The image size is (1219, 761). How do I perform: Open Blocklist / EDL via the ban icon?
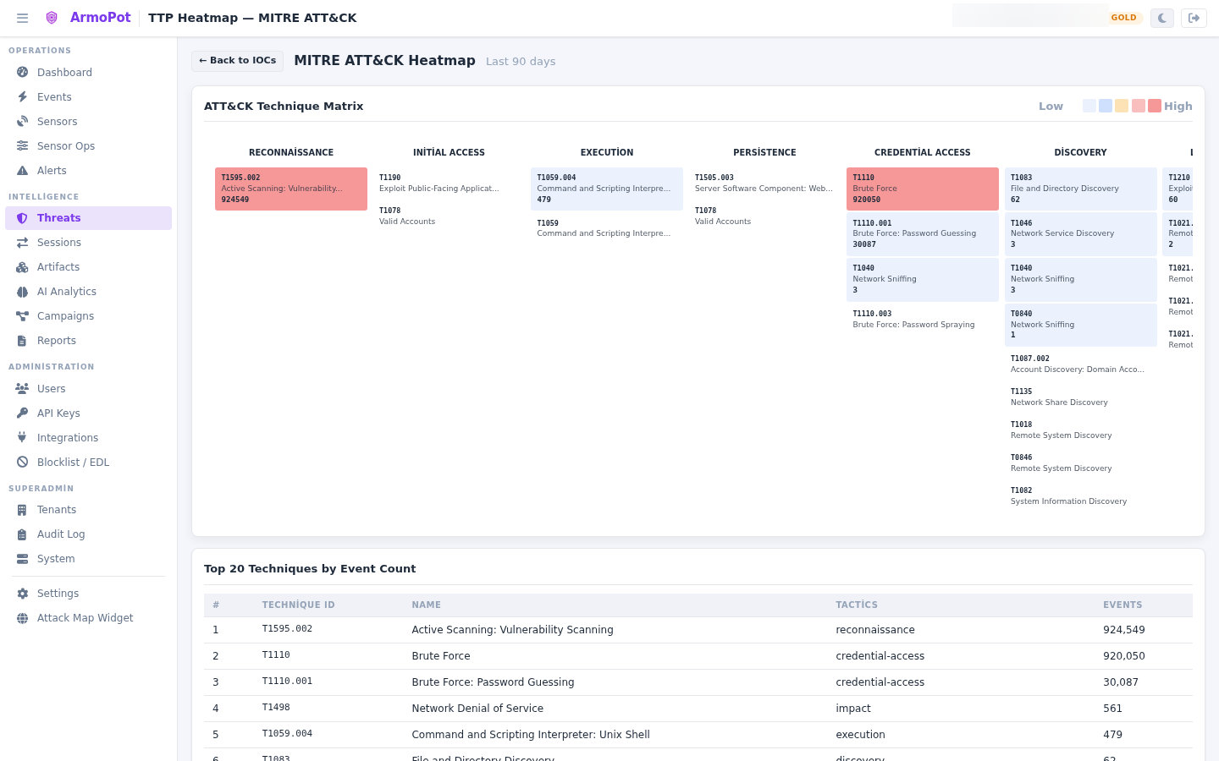coord(23,463)
